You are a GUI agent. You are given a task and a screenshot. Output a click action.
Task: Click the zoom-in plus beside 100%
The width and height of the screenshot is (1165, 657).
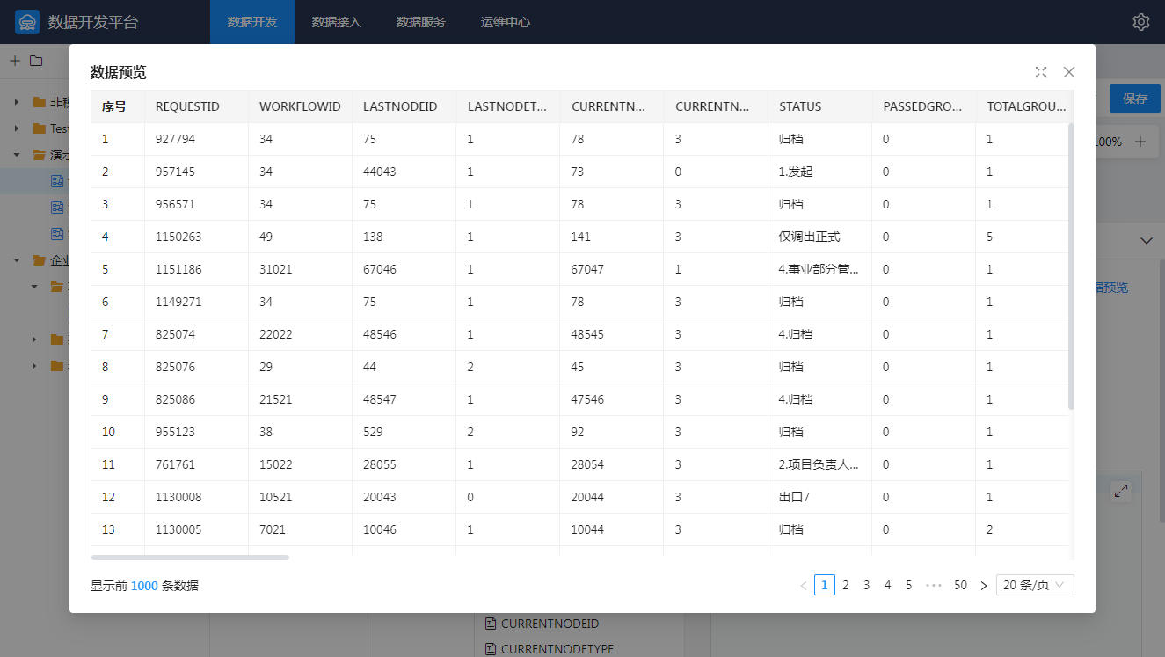(1140, 142)
